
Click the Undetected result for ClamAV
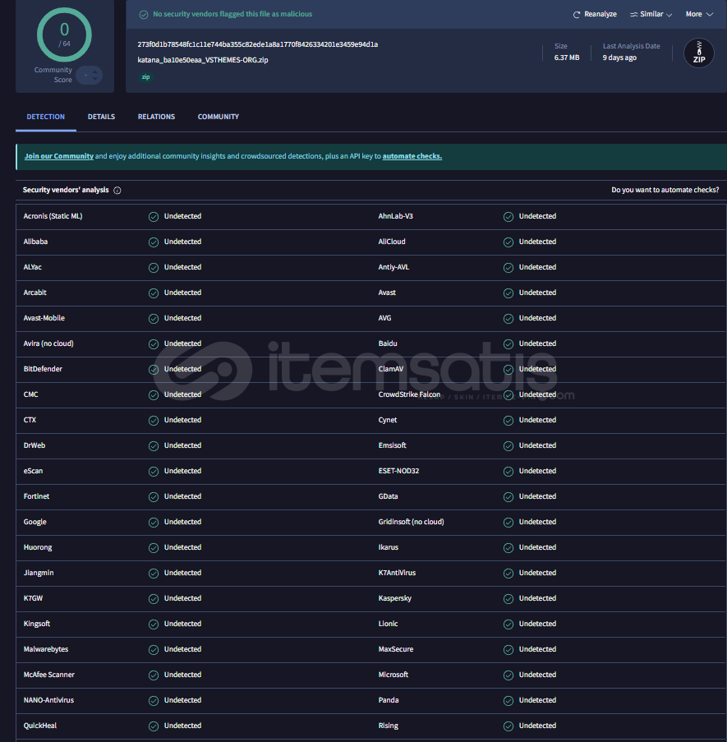click(x=537, y=369)
